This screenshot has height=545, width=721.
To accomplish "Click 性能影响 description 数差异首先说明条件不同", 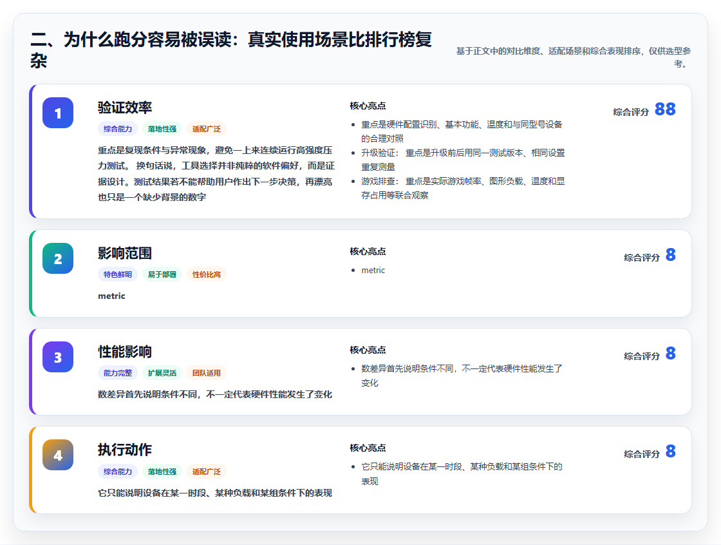I will click(215, 394).
